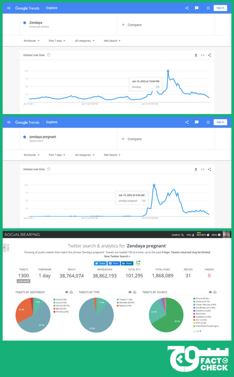
Task: Open the YOU account menu
Action: tap(190, 235)
